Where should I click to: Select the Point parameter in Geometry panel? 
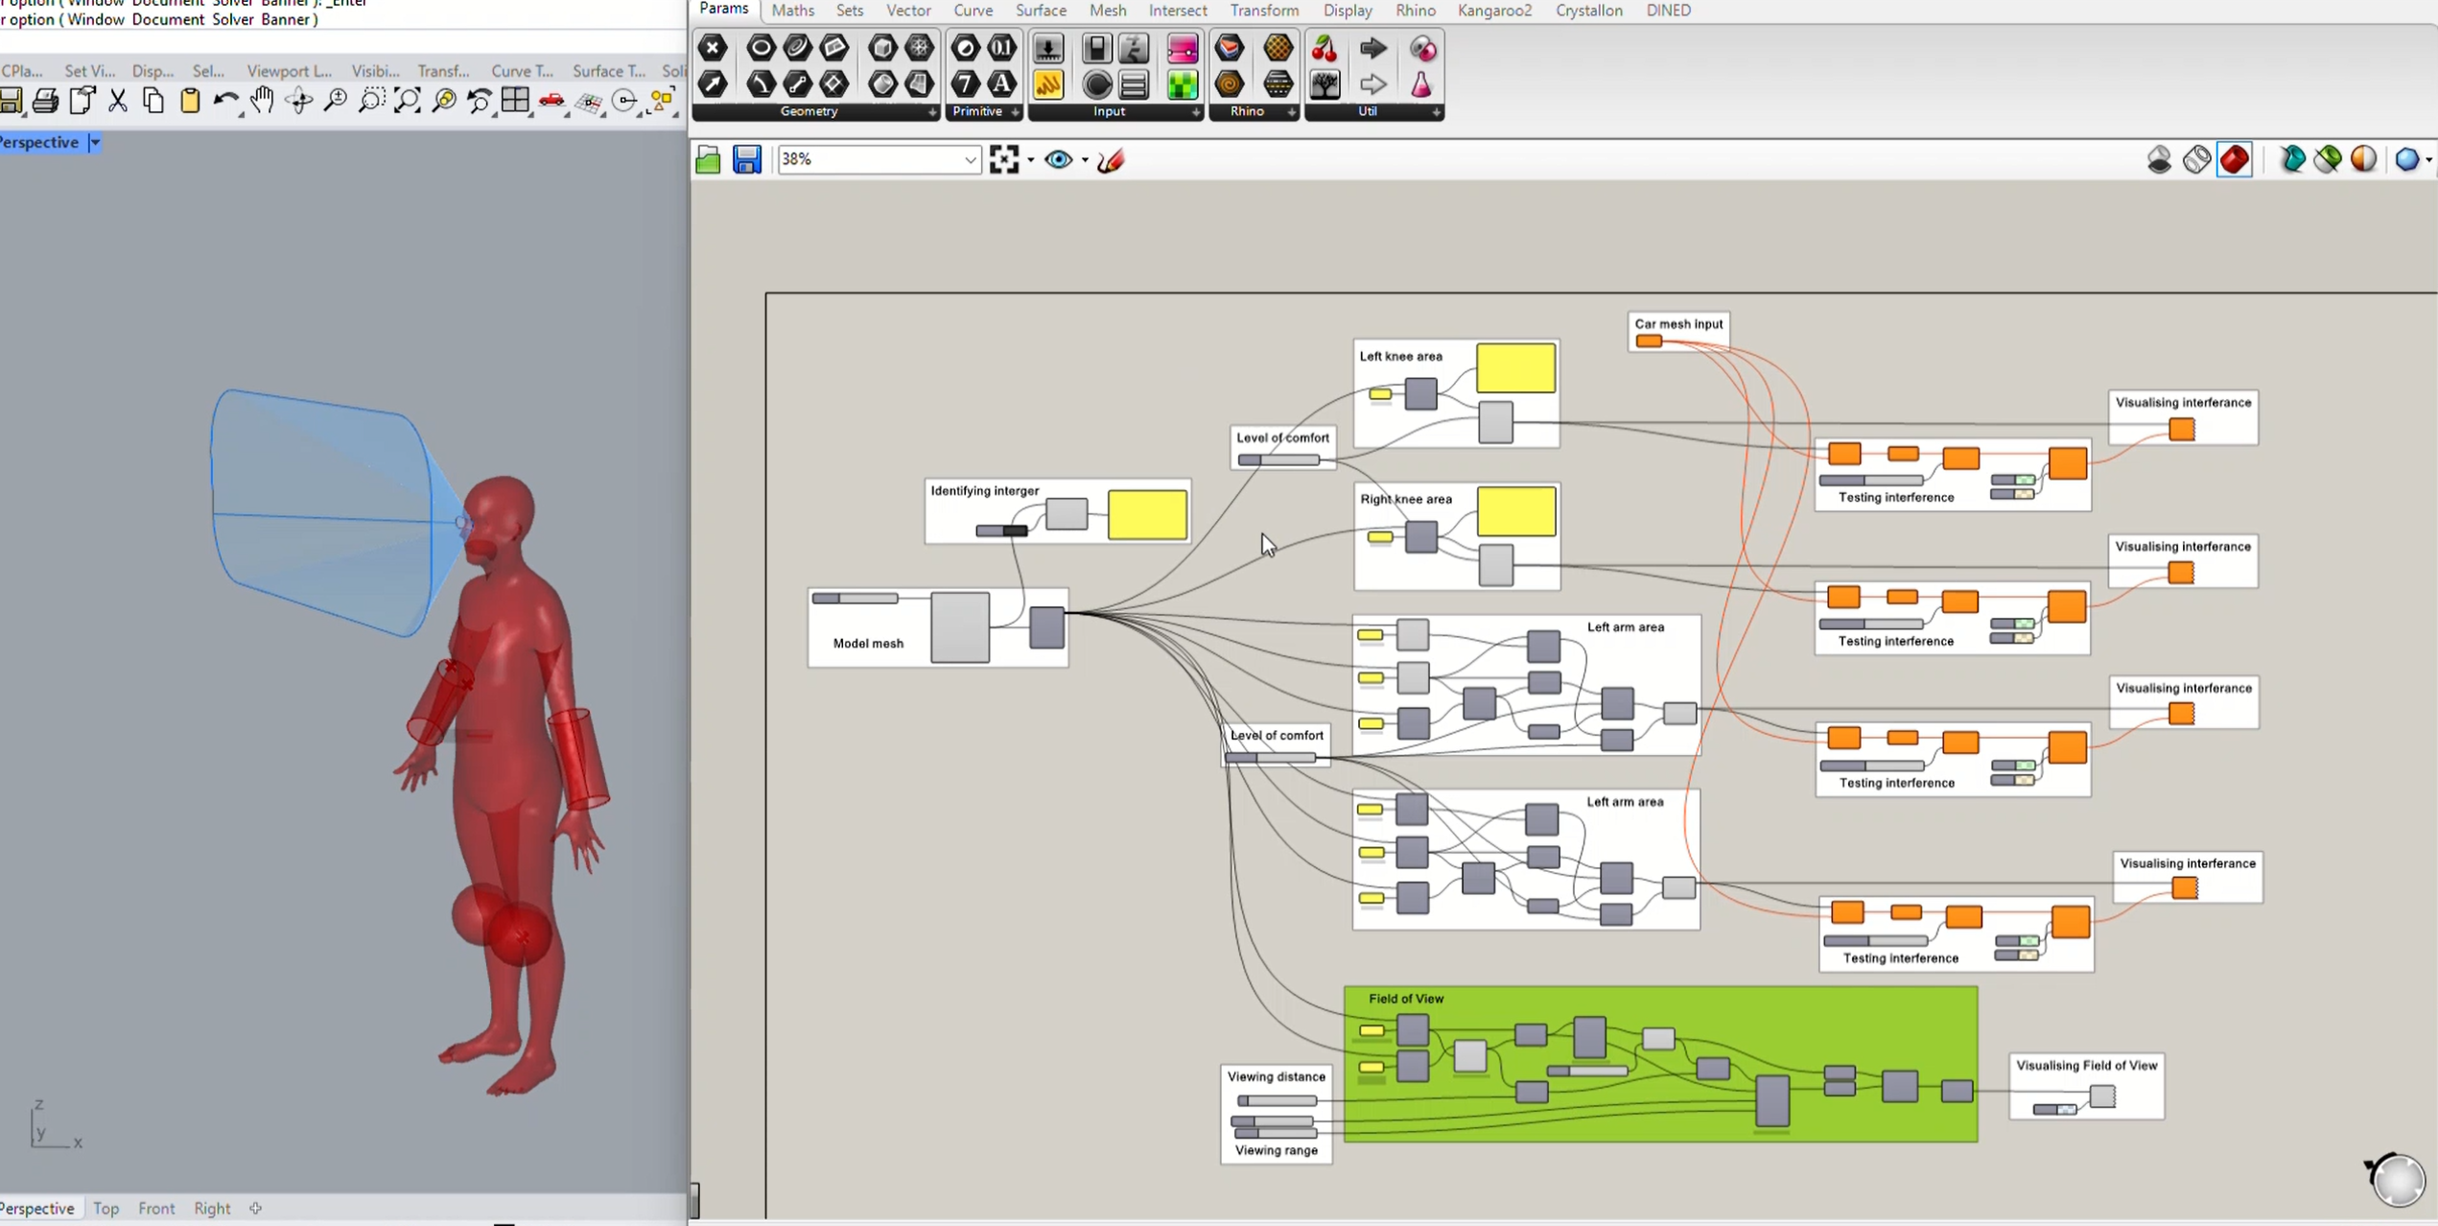(x=713, y=48)
